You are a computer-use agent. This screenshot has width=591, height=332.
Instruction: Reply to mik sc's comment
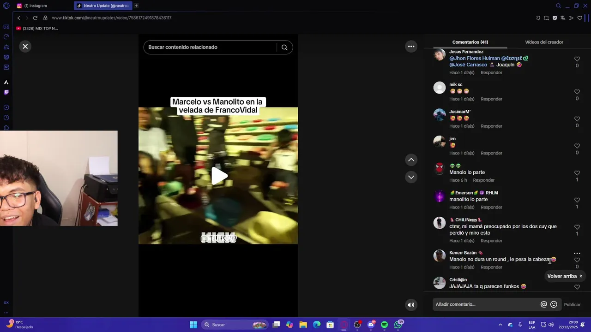point(491,99)
